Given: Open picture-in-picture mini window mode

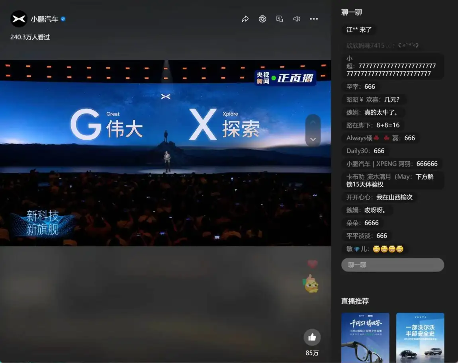Looking at the screenshot, I should pyautogui.click(x=280, y=19).
